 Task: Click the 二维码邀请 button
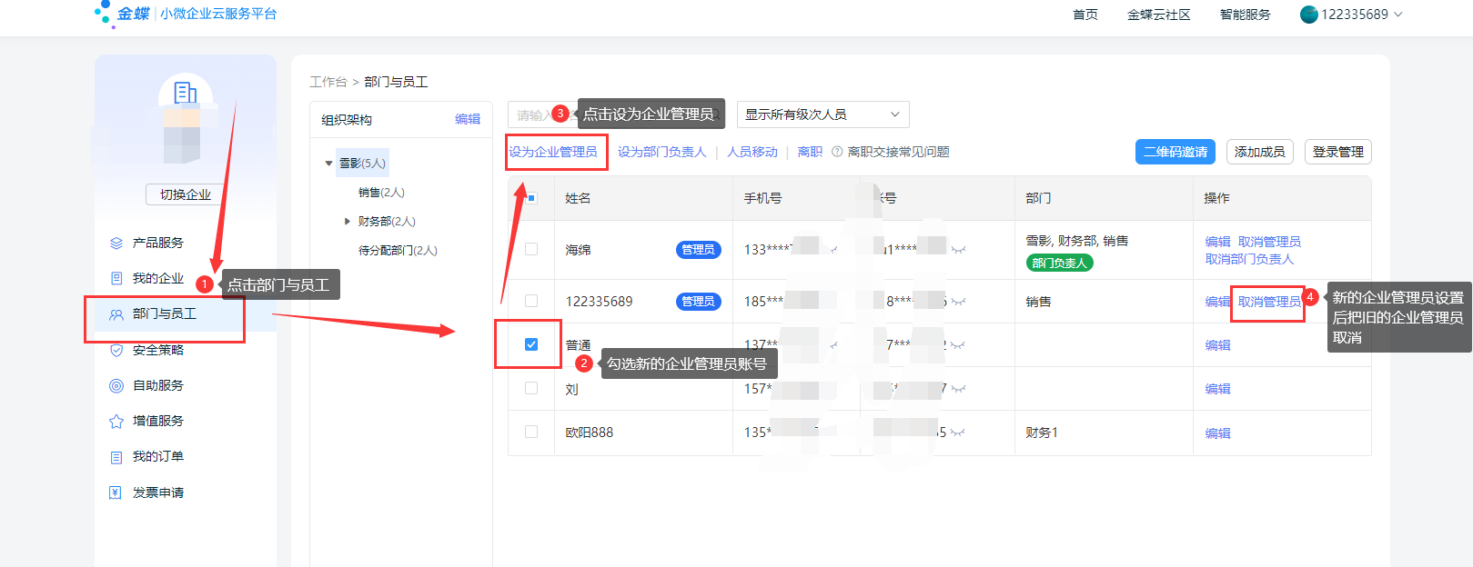(x=1175, y=152)
